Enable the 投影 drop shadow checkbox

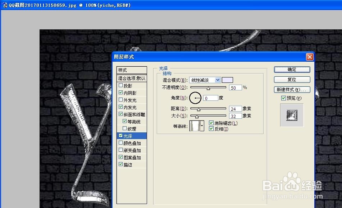tap(120, 85)
